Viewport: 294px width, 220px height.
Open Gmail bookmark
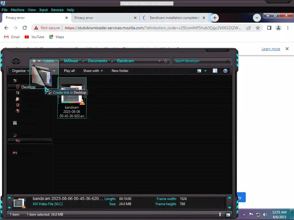pos(12,37)
